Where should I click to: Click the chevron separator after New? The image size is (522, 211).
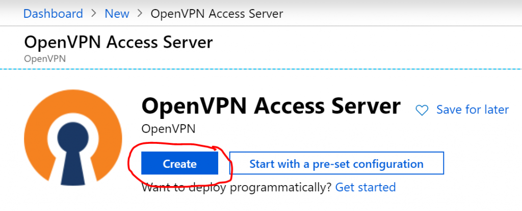pyautogui.click(x=140, y=14)
